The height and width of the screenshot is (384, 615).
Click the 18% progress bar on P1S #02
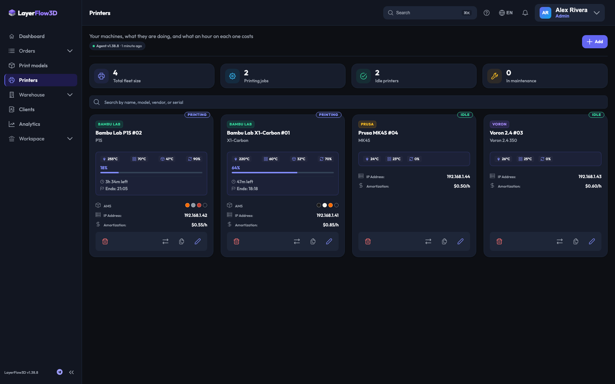(x=151, y=172)
